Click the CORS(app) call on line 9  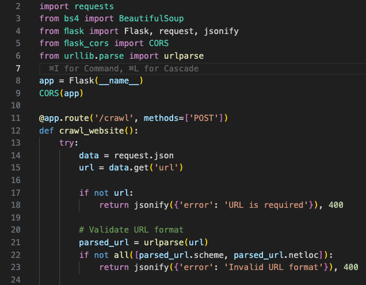tap(61, 93)
